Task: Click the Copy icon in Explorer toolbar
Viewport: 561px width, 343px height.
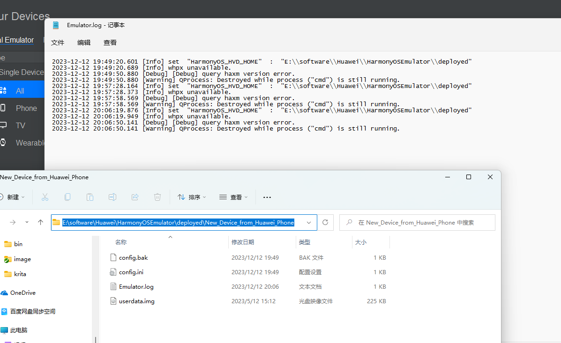Action: (67, 197)
